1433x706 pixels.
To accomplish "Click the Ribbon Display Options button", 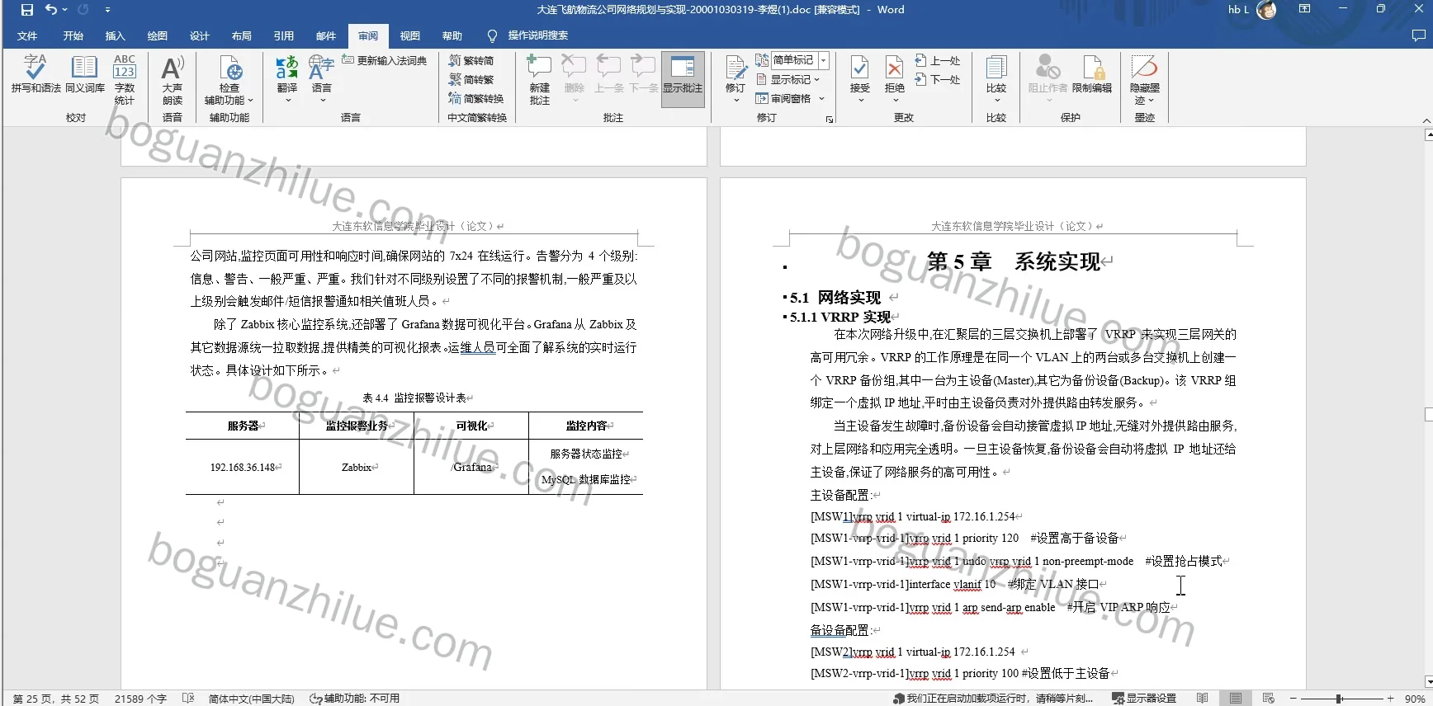I will (x=1304, y=9).
